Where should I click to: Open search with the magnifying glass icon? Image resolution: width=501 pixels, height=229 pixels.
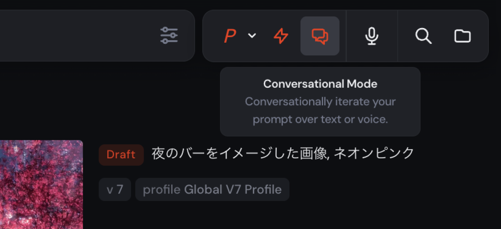click(423, 36)
